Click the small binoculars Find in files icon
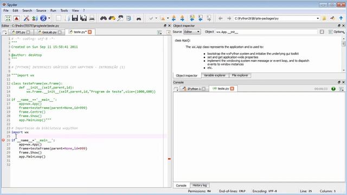This screenshot has width=347, height=195. pos(139,19)
